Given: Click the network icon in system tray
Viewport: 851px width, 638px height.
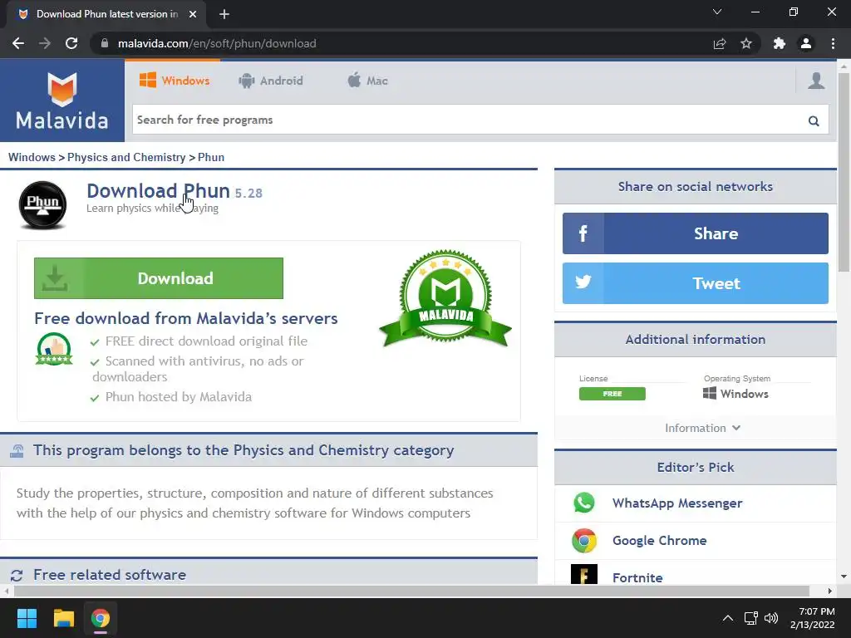Looking at the screenshot, I should (751, 618).
